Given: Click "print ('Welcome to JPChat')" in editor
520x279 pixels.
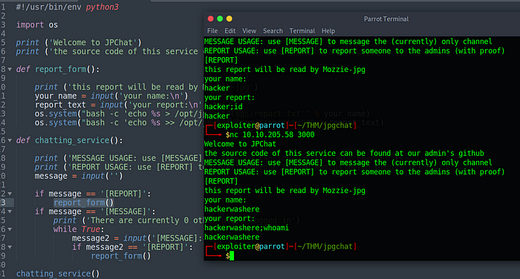Looking at the screenshot, I should [x=79, y=42].
